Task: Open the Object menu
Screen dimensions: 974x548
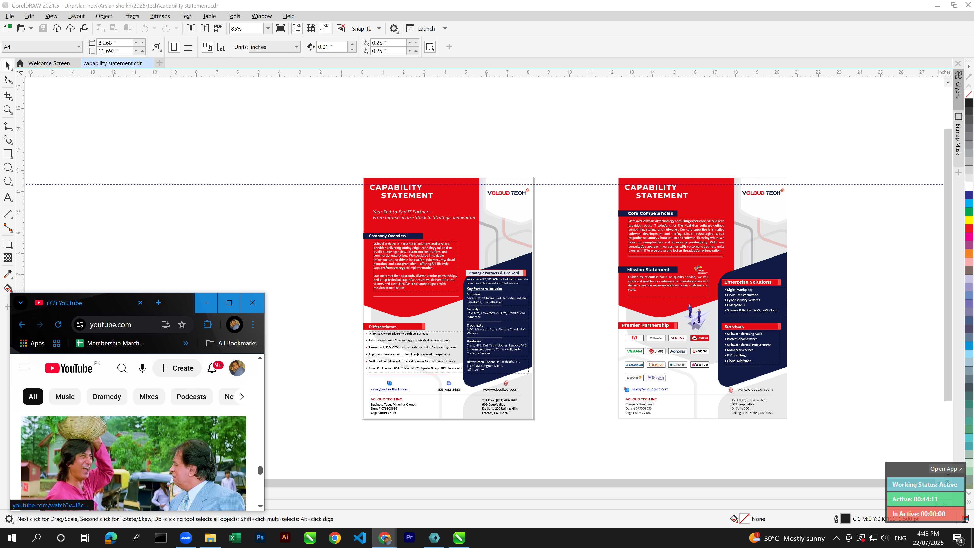Action: pyautogui.click(x=104, y=16)
